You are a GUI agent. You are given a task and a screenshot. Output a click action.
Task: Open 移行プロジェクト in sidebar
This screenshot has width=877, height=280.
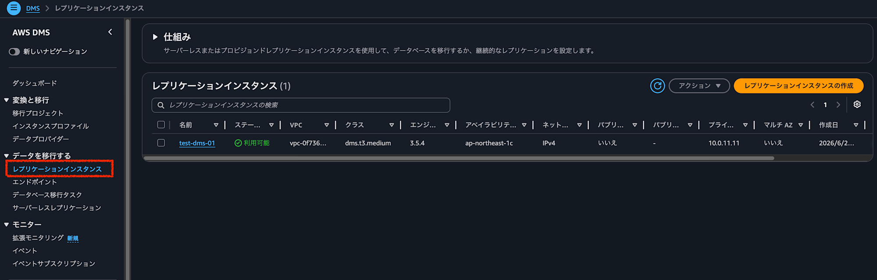click(38, 113)
